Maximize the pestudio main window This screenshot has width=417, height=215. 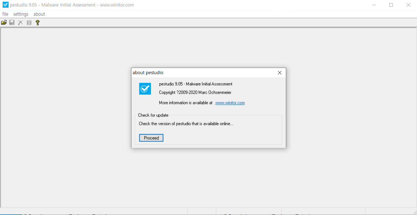[391, 5]
